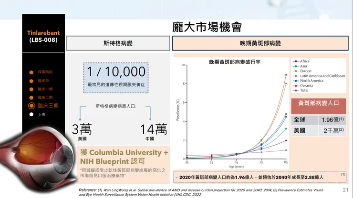Viewport: 353px width, 198px height.
Task: Click the 美國 table cell
Action: 305,130
